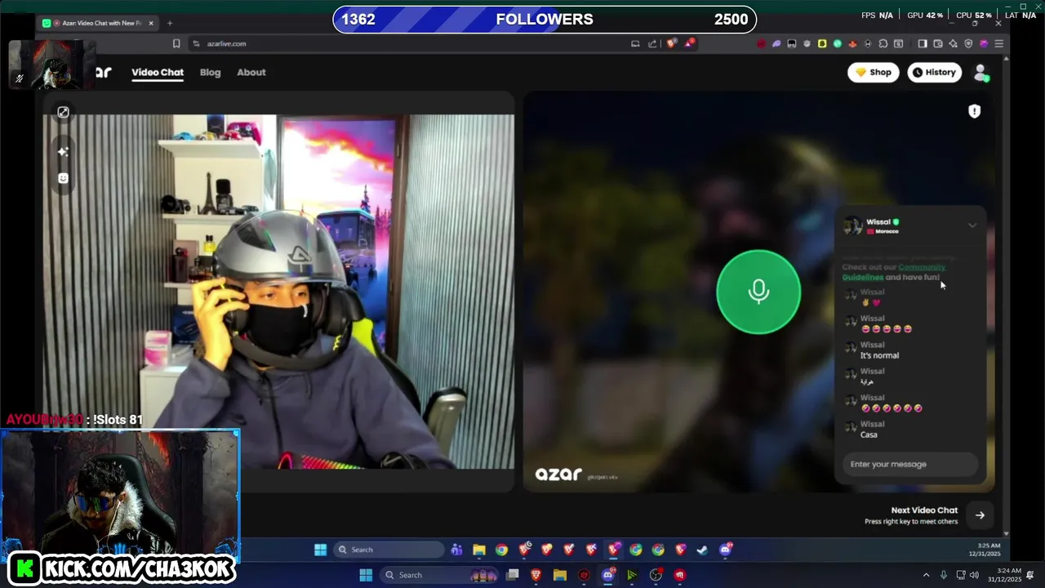Viewport: 1045px width, 588px height.
Task: Click the volume icon in system tray
Action: 974,575
